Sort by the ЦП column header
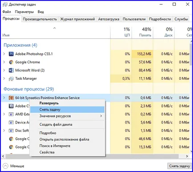The height and width of the screenshot is (172, 193). point(121,32)
